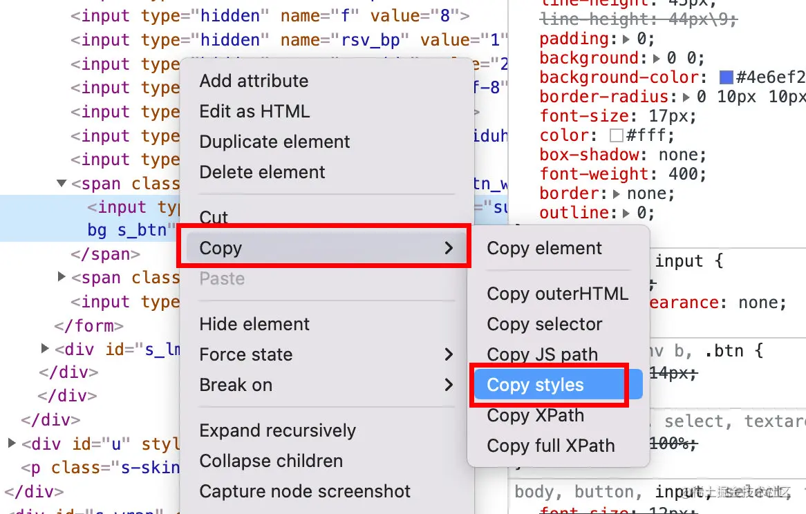This screenshot has height=514, width=806.
Task: Click the outline property name
Action: 573,213
